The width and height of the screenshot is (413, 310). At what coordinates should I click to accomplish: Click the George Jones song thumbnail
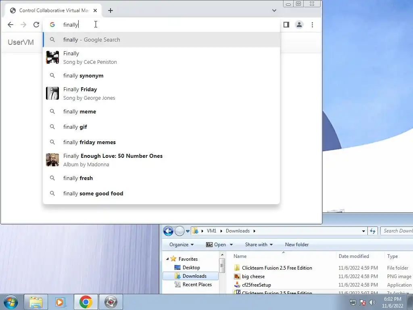coord(52,93)
